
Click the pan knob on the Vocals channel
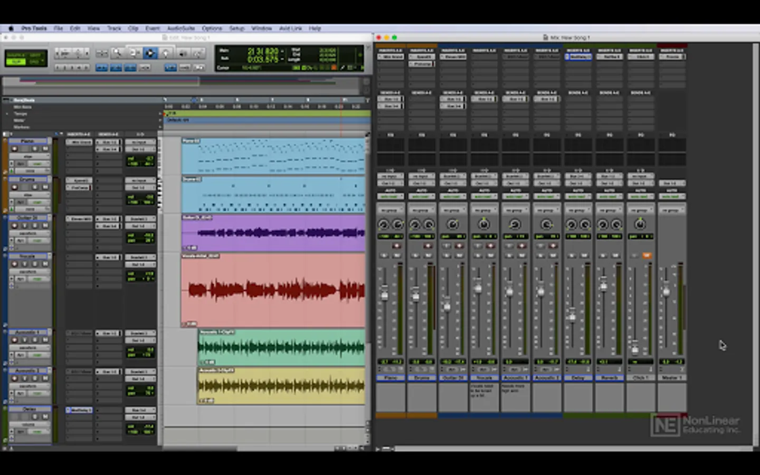(x=483, y=225)
